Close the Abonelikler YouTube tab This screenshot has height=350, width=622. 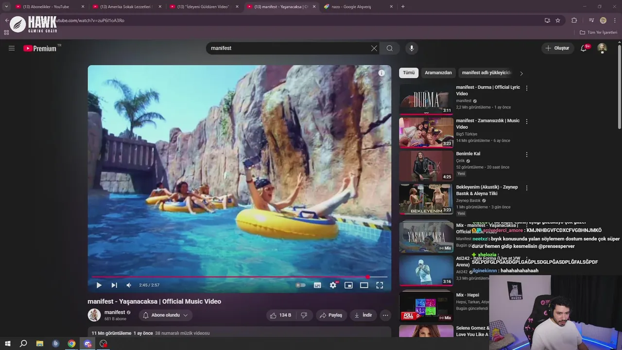coord(83,7)
